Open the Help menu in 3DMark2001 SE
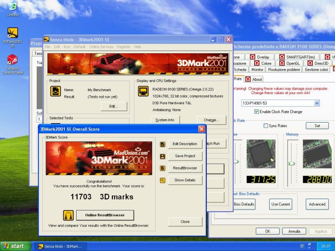The image size is (335, 251). [138, 47]
